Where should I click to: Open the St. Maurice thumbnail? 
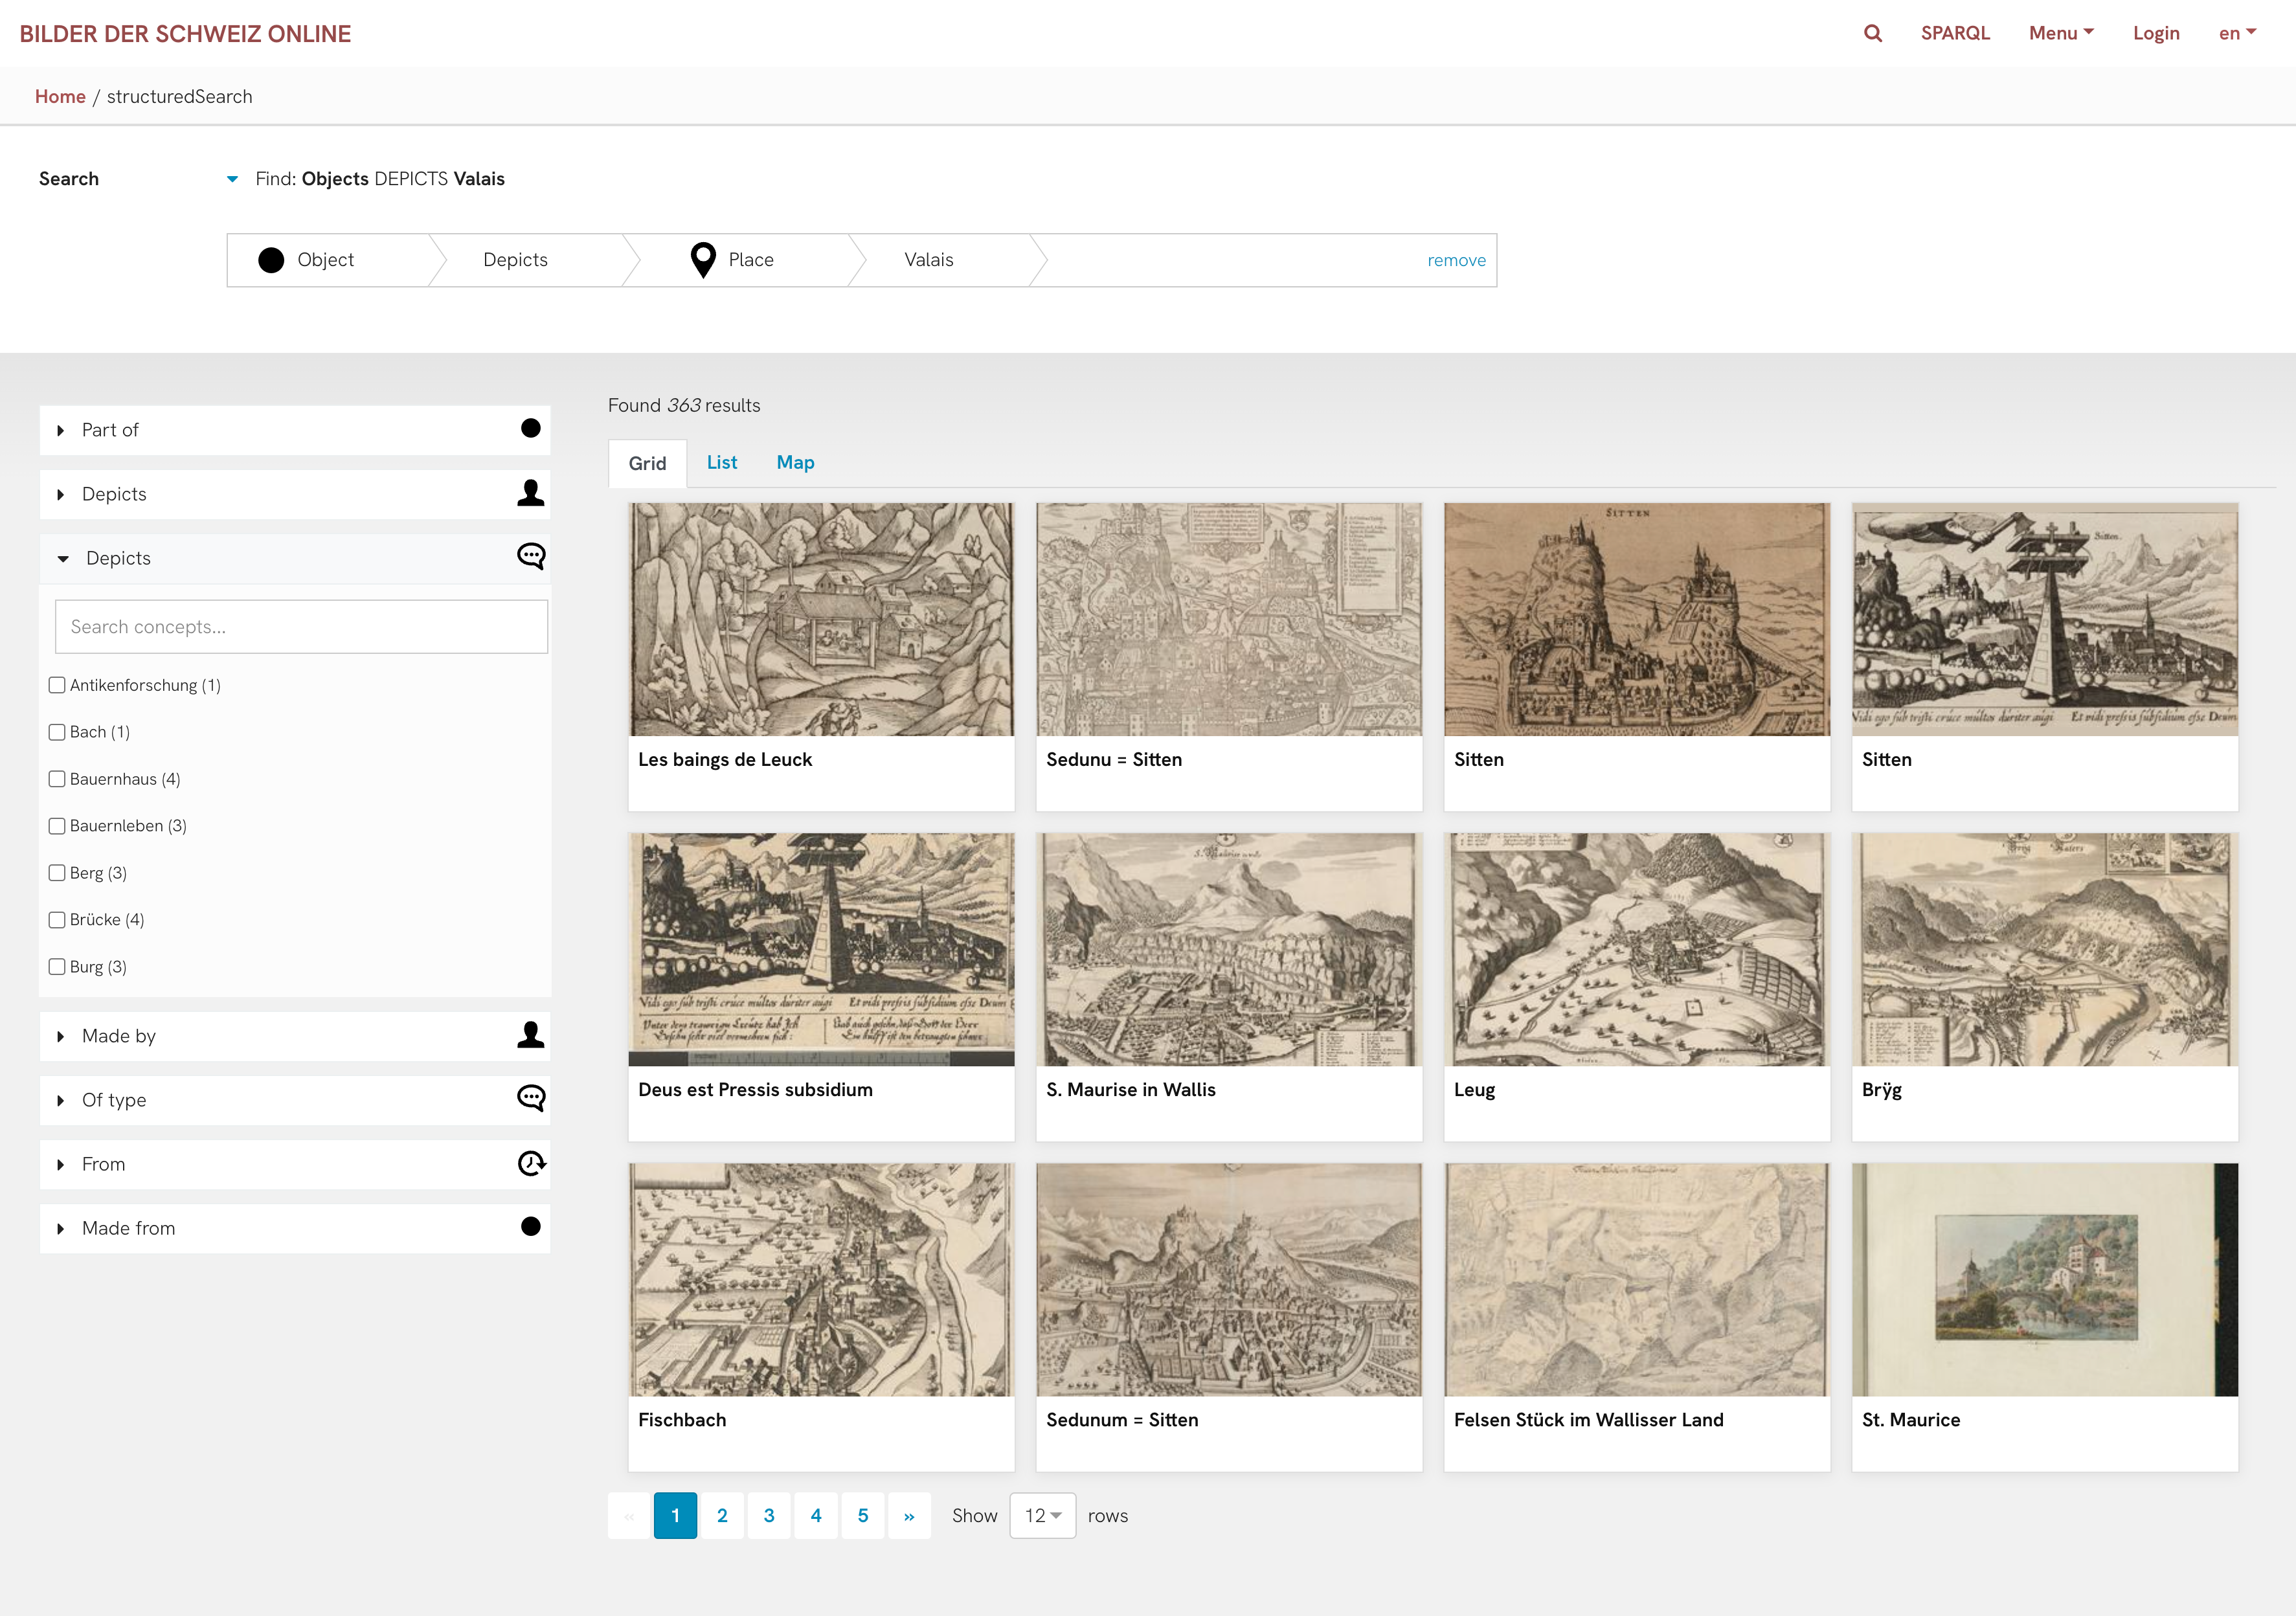tap(2045, 1279)
